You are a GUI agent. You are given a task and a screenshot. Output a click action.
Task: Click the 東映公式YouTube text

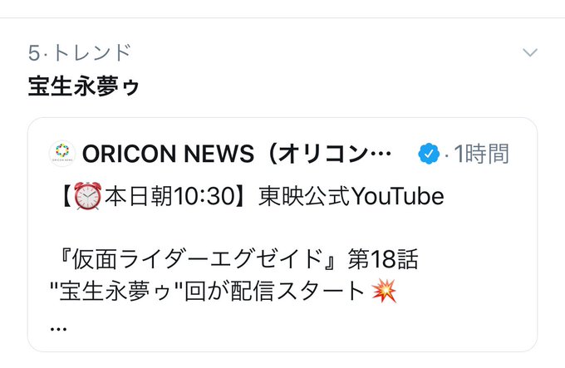pos(351,196)
